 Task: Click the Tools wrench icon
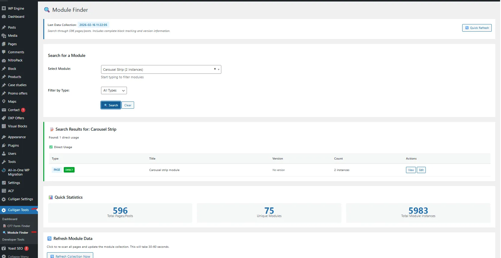(4, 162)
